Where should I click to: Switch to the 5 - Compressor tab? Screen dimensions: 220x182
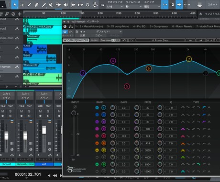point(159,26)
